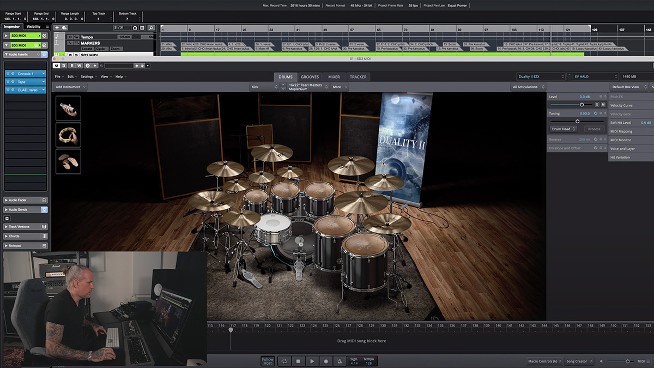
Task: Open the Pearl Masters Maple/Gum drum dropdown
Action: click(x=308, y=87)
